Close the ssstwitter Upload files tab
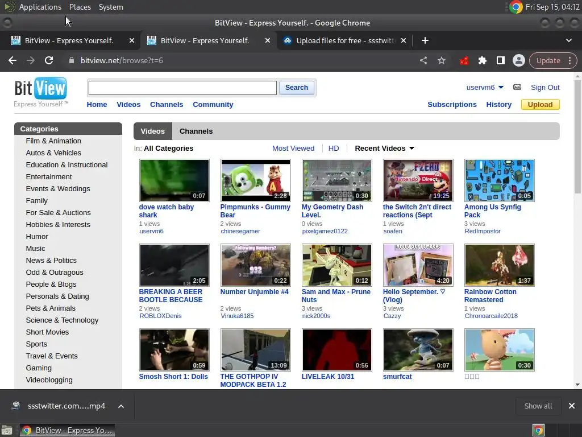 [x=404, y=40]
